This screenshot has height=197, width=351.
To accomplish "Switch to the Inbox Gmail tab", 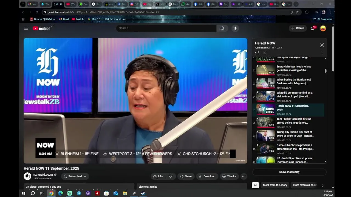I will pyautogui.click(x=32, y=4).
